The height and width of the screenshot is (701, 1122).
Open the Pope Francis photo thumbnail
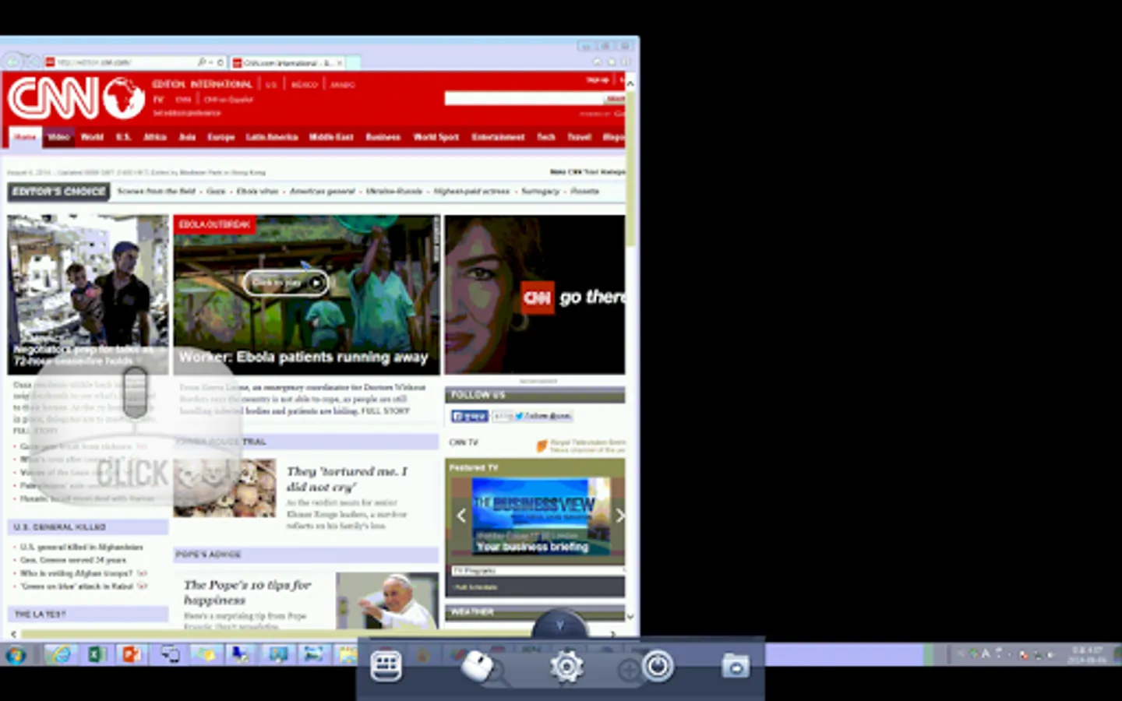coord(387,601)
